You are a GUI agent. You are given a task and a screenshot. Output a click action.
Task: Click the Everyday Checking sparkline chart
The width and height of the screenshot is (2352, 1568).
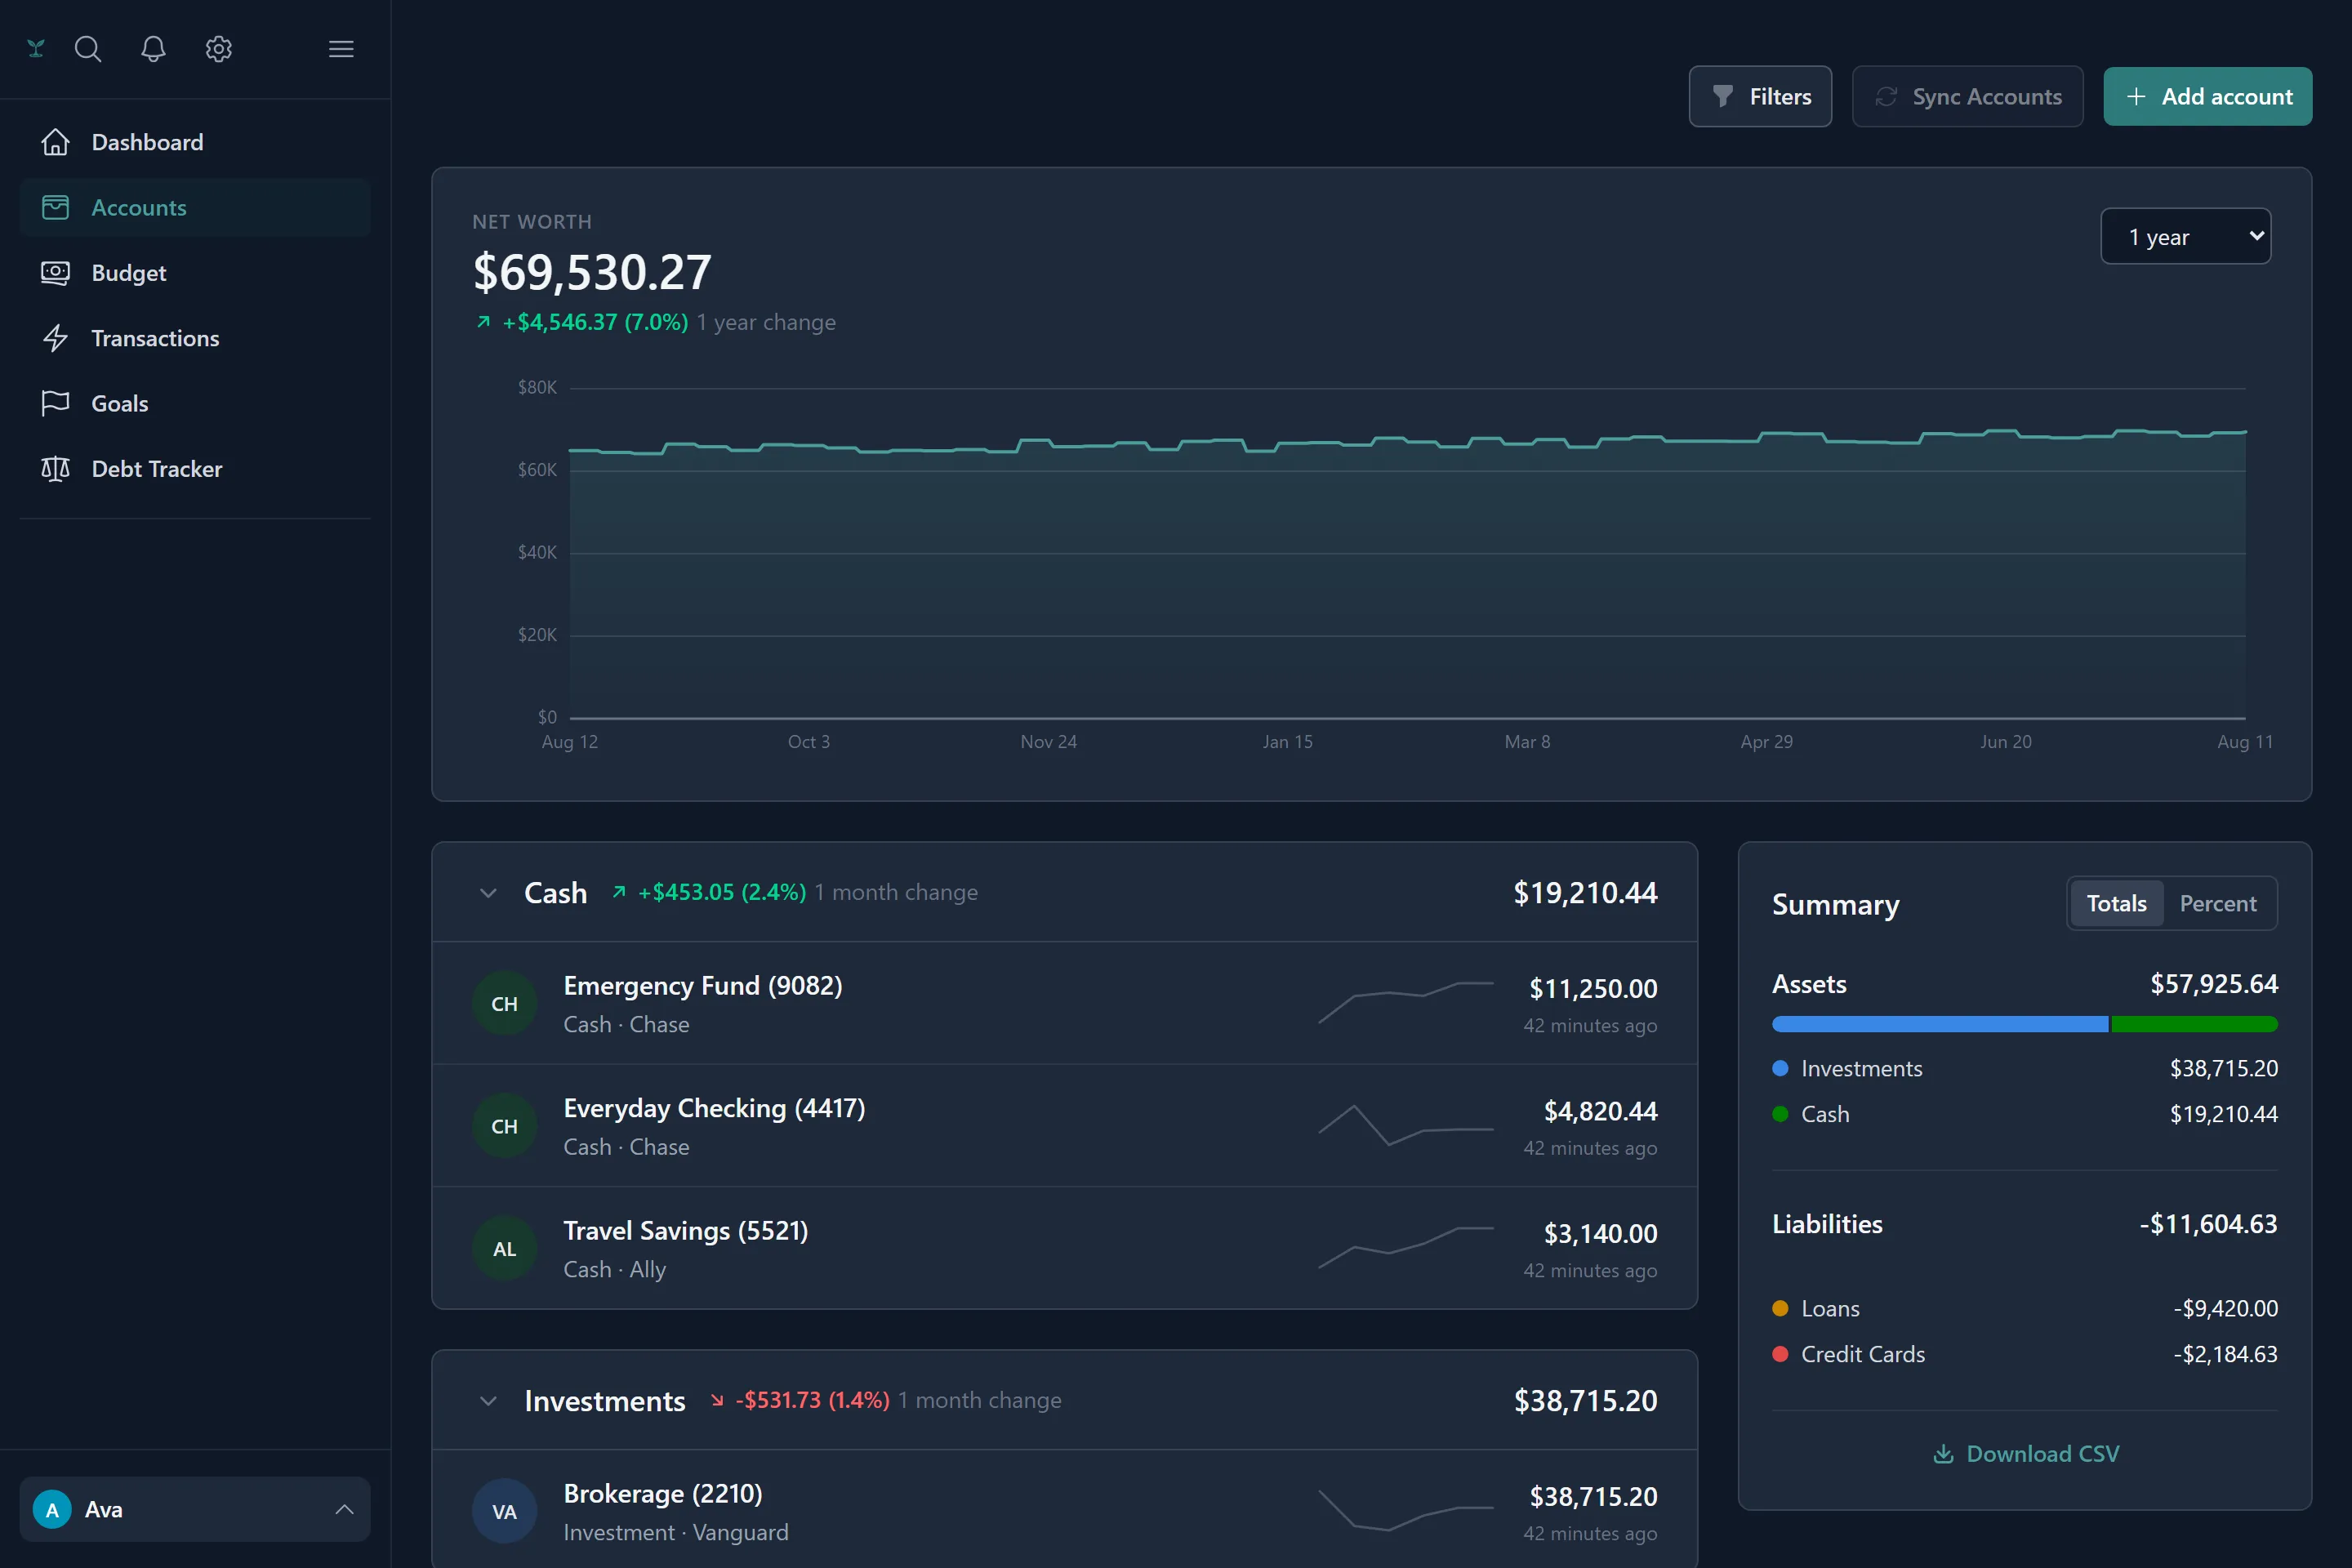[1406, 1126]
